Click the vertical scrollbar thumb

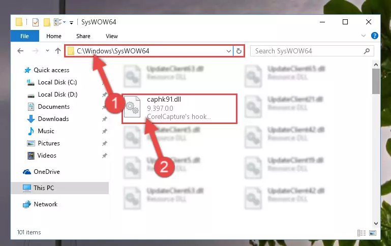376,81
